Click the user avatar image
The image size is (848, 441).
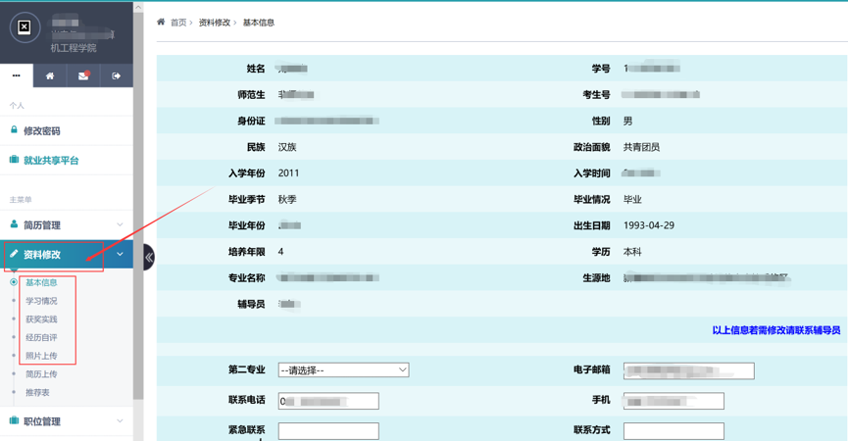25,27
